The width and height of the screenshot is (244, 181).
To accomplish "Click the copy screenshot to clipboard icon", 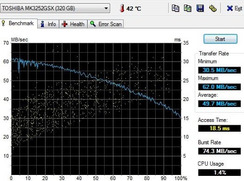I will point(187,8).
